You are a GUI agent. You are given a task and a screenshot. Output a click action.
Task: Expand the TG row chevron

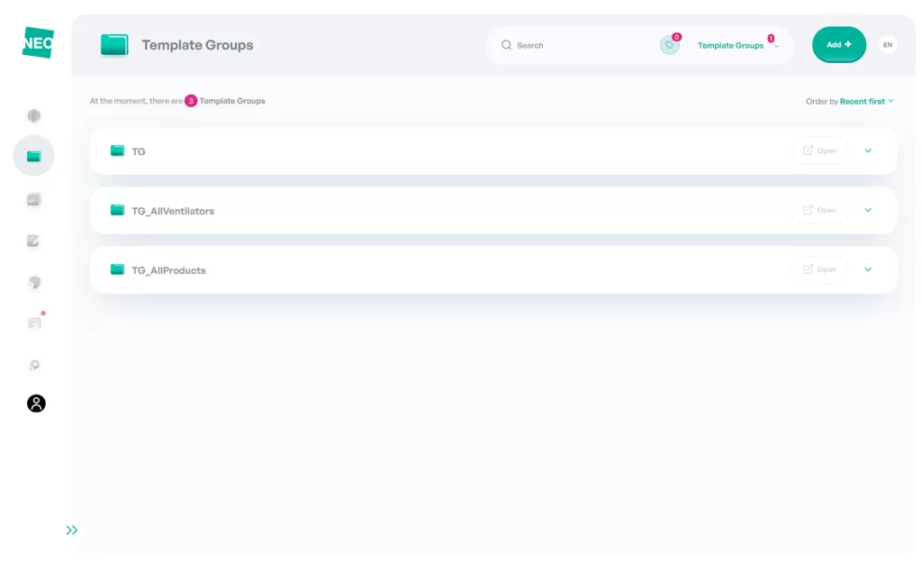pos(868,150)
